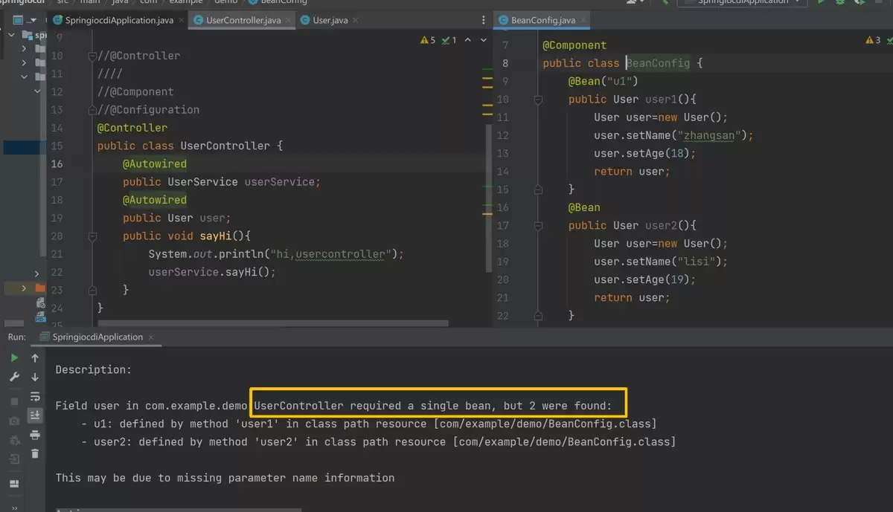Switch to the UserController.java tab
This screenshot has height=512, width=893.
[x=243, y=20]
